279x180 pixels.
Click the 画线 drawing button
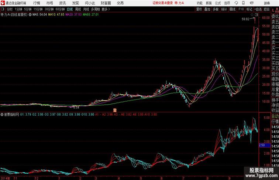232,9
